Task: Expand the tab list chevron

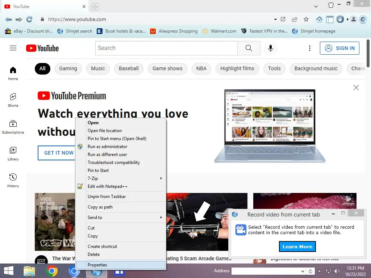Action: 316,7
